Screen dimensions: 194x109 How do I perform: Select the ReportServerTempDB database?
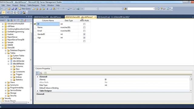[x=16, y=40]
